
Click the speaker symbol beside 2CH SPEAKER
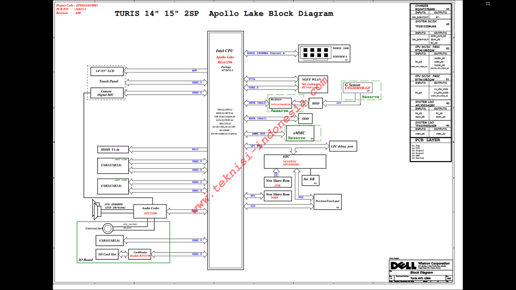[x=97, y=209]
